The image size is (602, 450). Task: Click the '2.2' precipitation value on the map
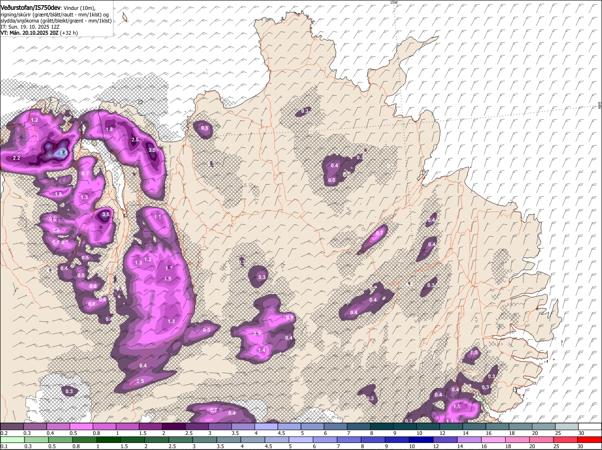coord(16,158)
